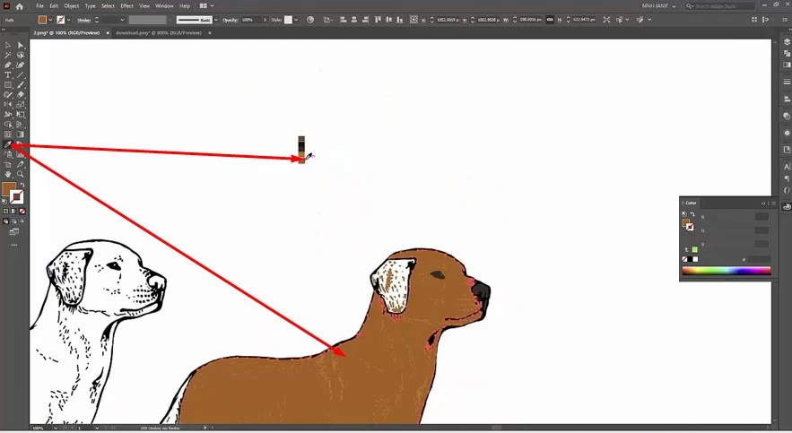Screen dimensions: 792x433
Task: Open the Edit menu
Action: point(54,6)
